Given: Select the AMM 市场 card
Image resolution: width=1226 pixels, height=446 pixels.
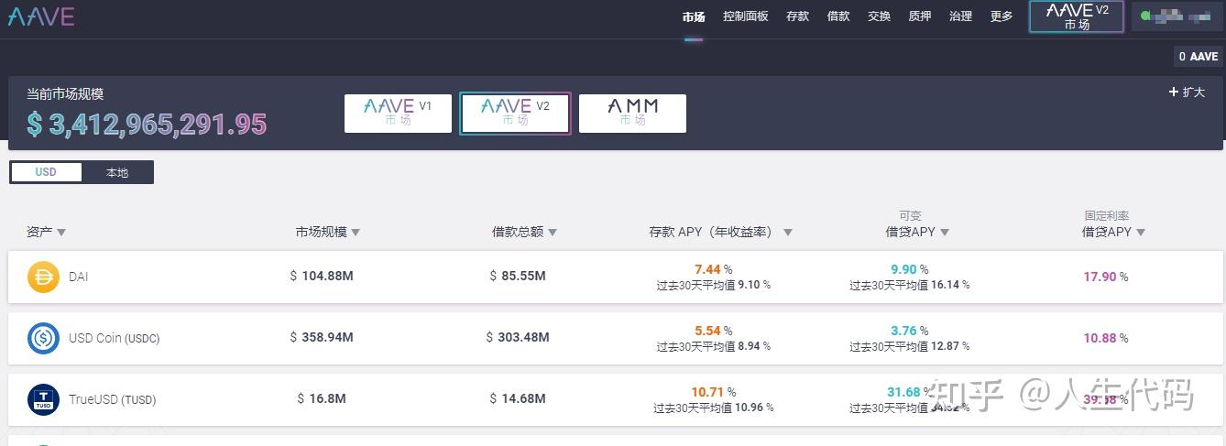Looking at the screenshot, I should pyautogui.click(x=632, y=114).
